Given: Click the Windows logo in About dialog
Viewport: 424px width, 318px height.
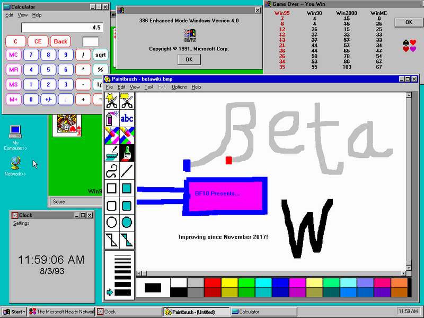Looking at the screenshot, I should 190,35.
